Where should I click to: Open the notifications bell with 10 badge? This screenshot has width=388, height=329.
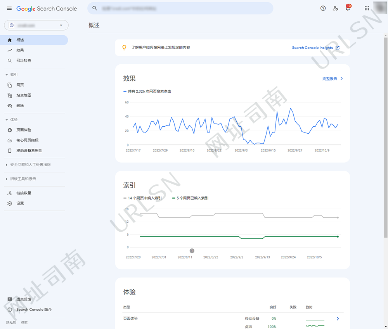point(348,9)
